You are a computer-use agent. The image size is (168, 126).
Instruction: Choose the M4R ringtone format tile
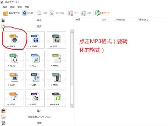coord(56,79)
